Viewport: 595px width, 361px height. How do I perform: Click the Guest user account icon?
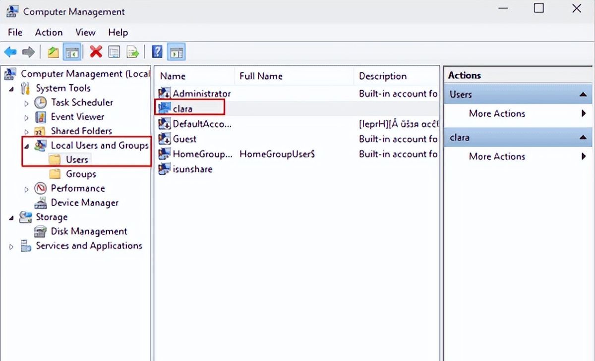[164, 139]
